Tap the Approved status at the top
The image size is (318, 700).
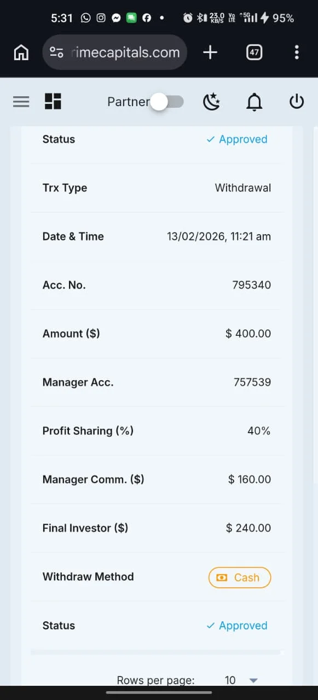[237, 139]
